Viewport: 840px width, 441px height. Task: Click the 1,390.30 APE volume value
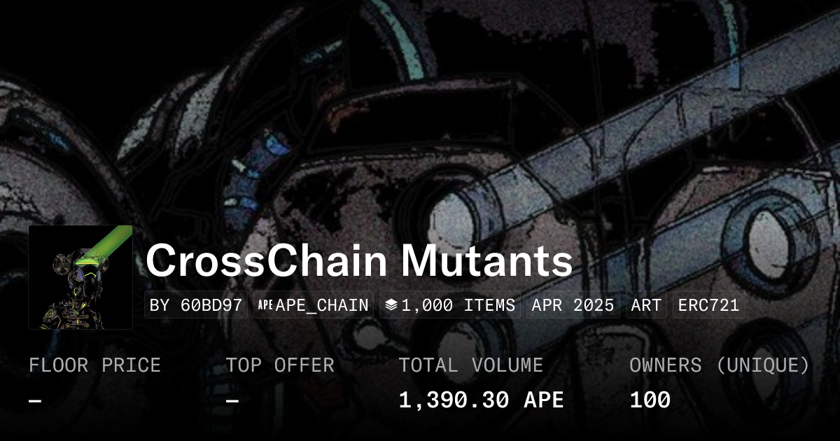[x=481, y=400]
